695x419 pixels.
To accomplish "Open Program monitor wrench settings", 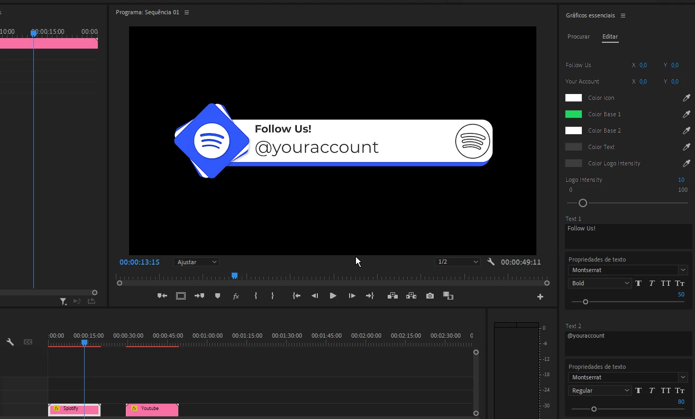I will pos(491,262).
